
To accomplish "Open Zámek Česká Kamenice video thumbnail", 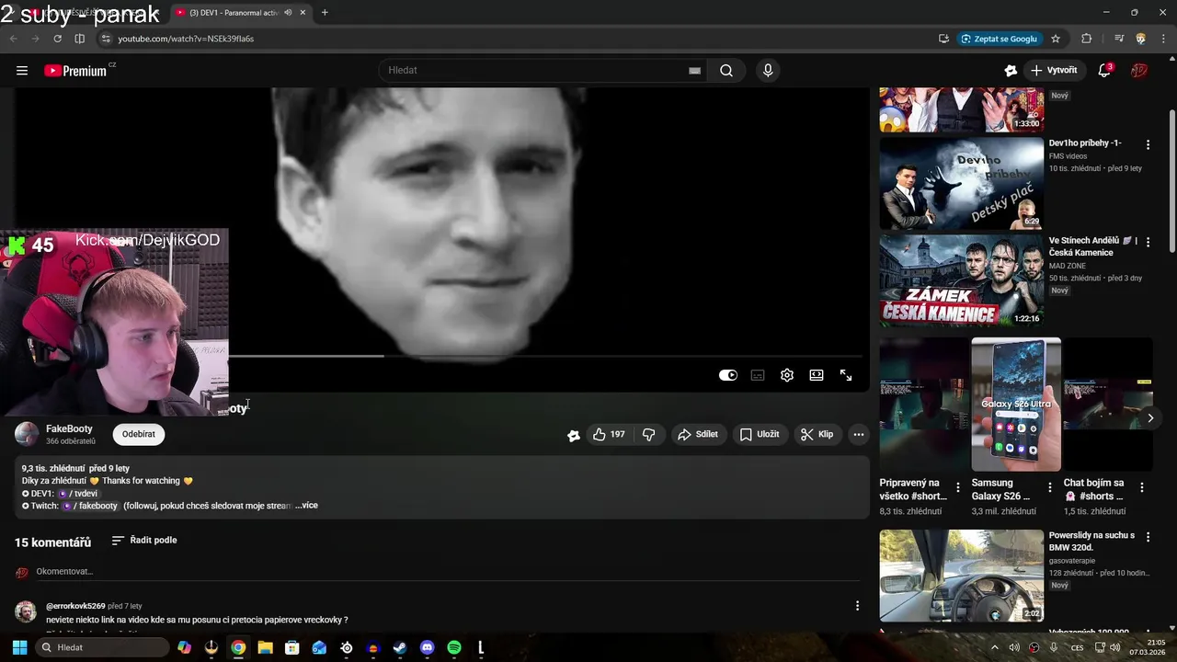I will (x=961, y=280).
